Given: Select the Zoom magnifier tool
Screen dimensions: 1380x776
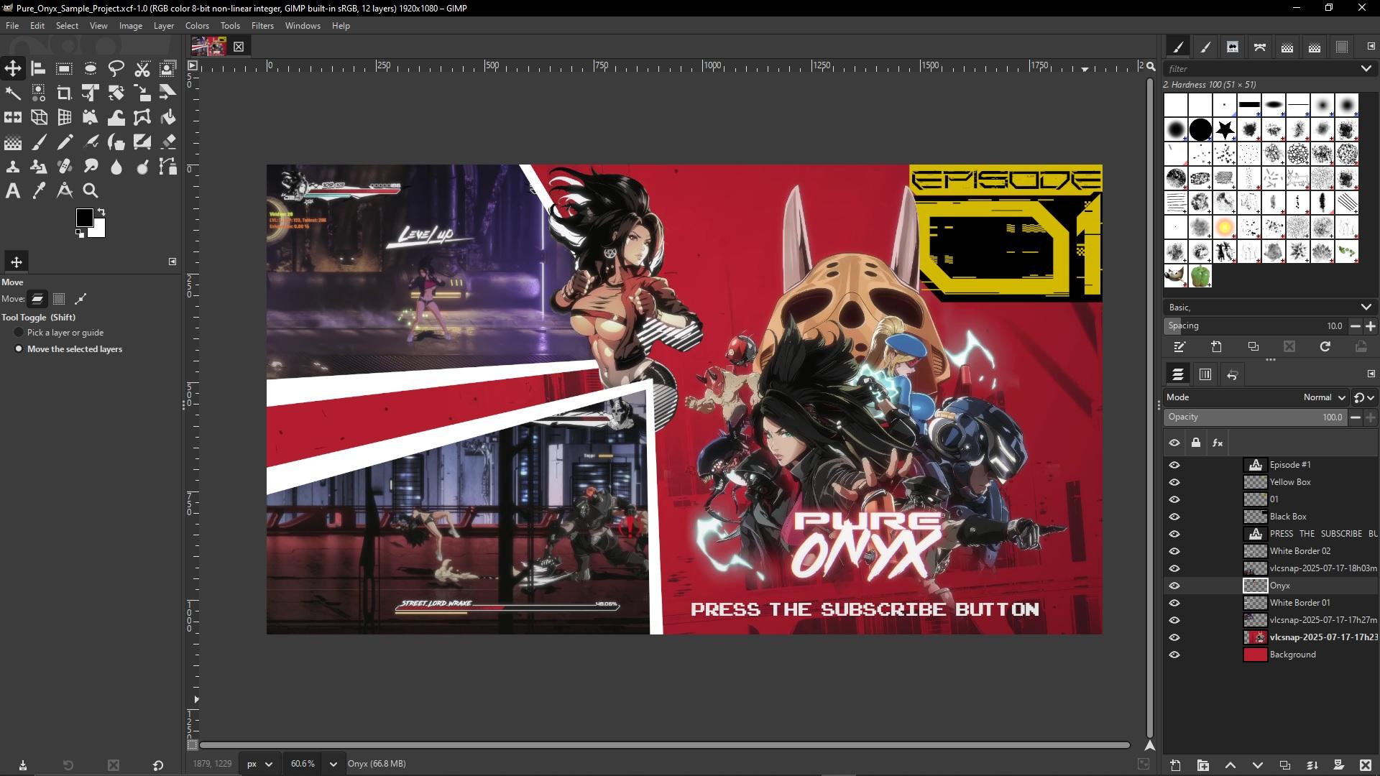Looking at the screenshot, I should pyautogui.click(x=90, y=191).
